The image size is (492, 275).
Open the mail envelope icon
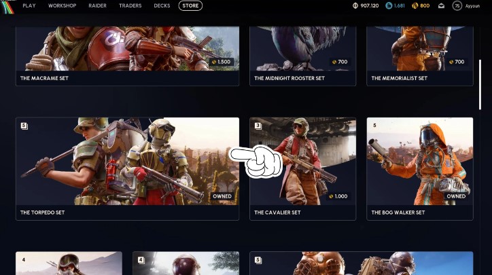pyautogui.click(x=441, y=5)
